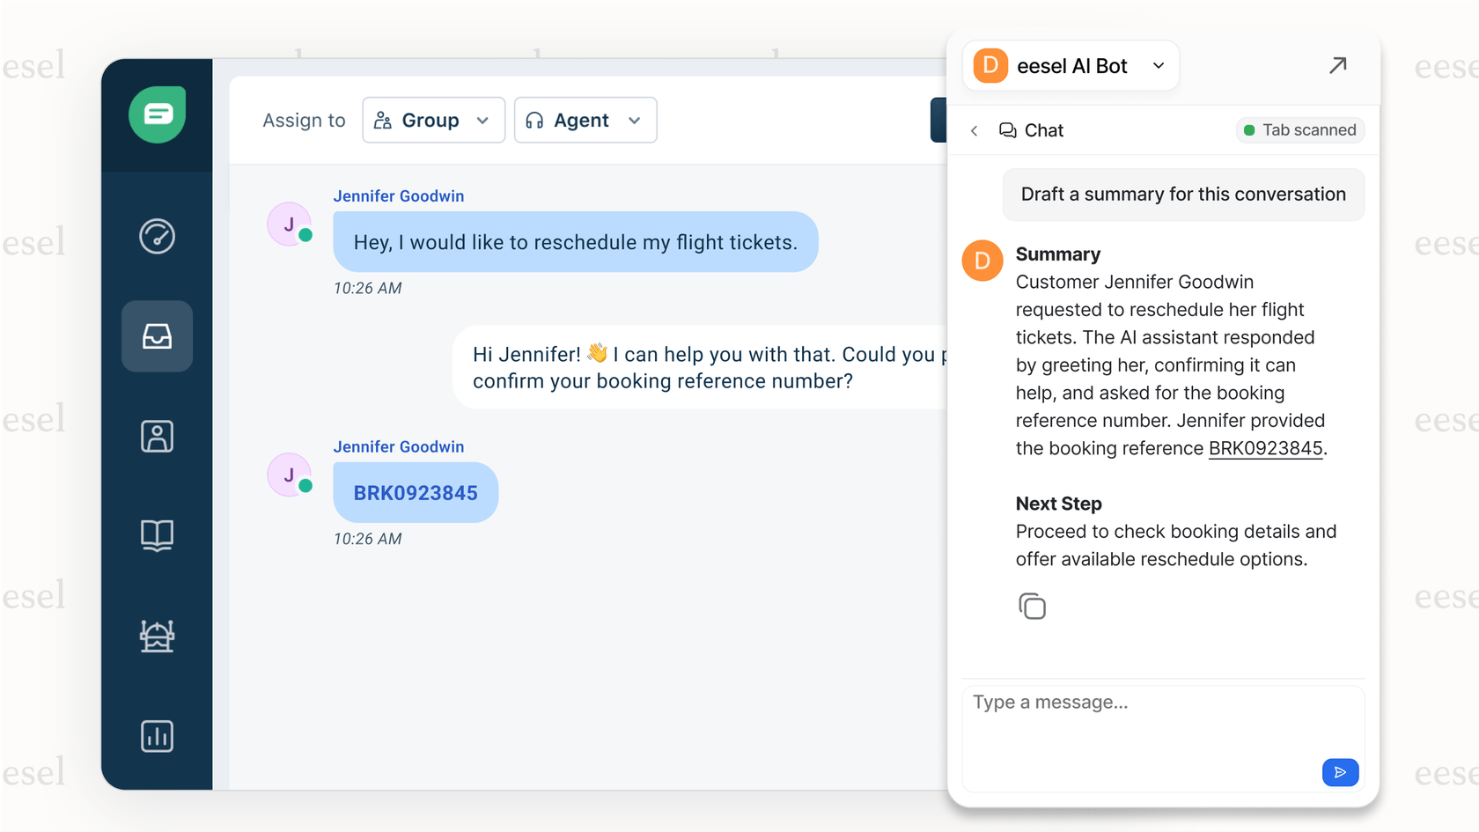Open the Freshchat home icon

click(157, 114)
